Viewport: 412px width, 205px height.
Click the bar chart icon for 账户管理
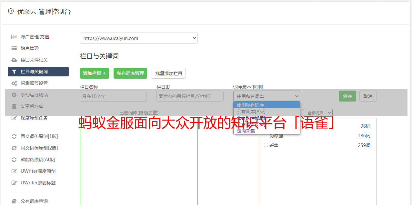[x=14, y=37]
